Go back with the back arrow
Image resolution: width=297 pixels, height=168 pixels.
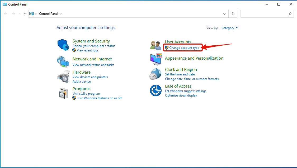(6, 14)
